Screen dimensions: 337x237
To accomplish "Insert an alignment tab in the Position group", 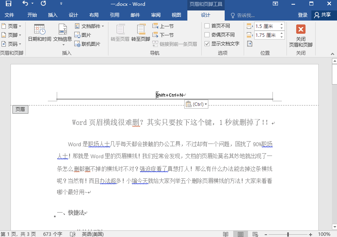I will (x=249, y=43).
